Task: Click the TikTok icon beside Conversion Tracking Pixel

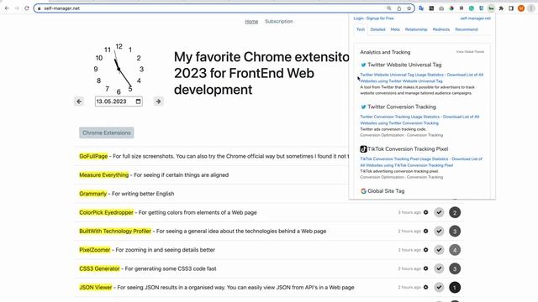Action: coord(363,149)
